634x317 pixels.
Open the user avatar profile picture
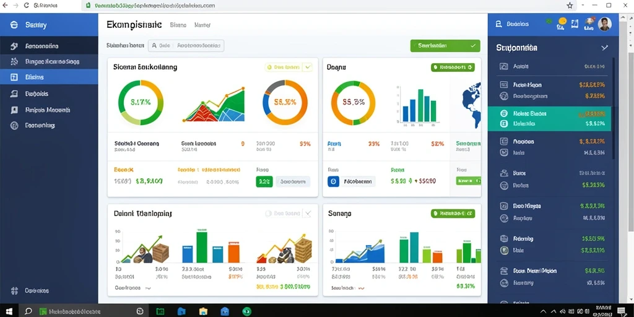(x=604, y=24)
